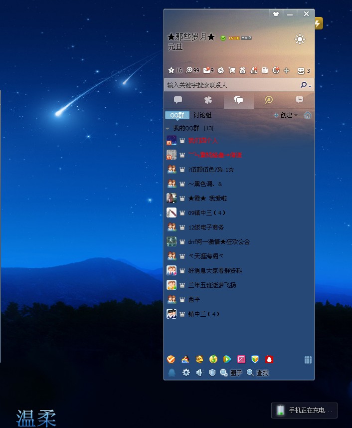This screenshot has width=352, height=428.
Task: Switch to the Pengyou clover tab
Action: pyautogui.click(x=208, y=100)
